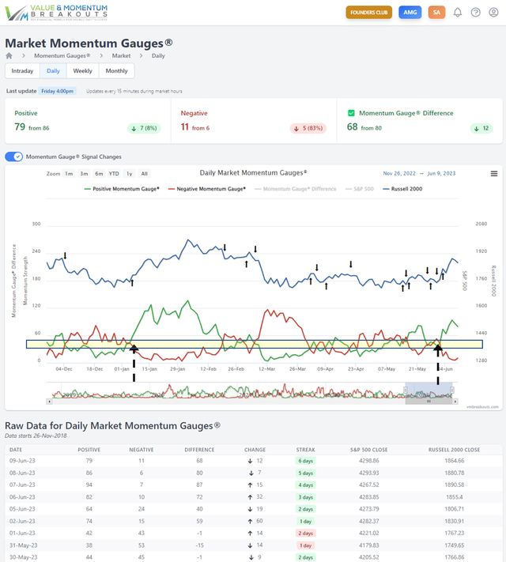The height and width of the screenshot is (562, 506).
Task: Open the AMG button
Action: 410,13
